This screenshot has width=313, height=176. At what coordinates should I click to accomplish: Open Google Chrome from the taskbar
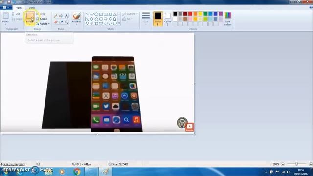pos(77,172)
